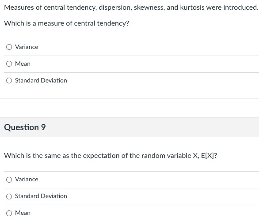This screenshot has width=259, height=221.
Task: Click the 'Mean' answer label in Question 9
Action: point(23,213)
